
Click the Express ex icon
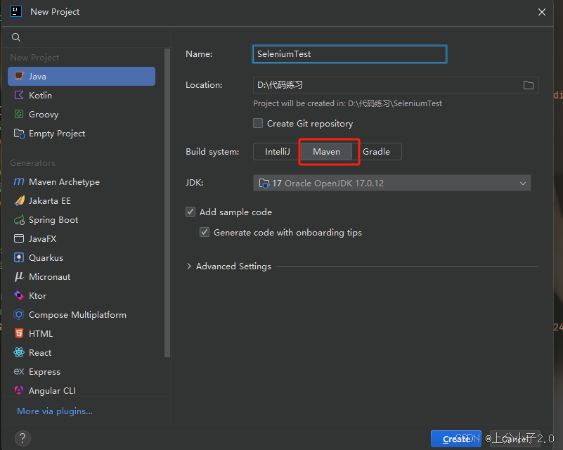point(19,371)
